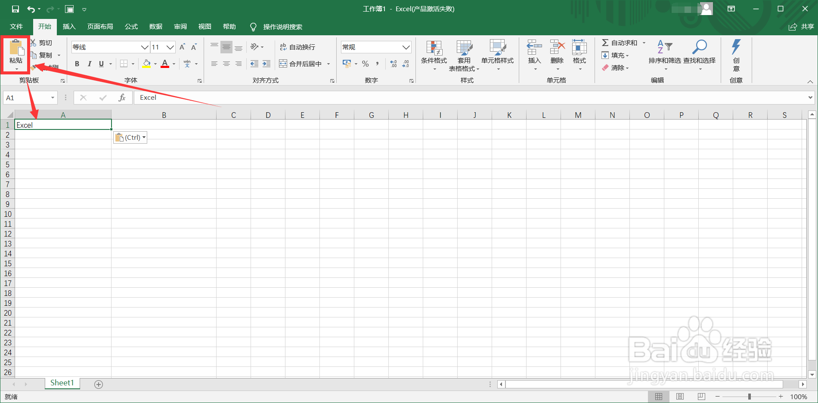The height and width of the screenshot is (403, 818).
Task: Apply percent style format
Action: [366, 64]
